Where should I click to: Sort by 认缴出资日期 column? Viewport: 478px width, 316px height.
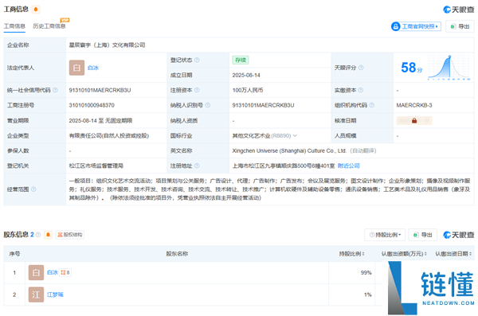coord(453,254)
